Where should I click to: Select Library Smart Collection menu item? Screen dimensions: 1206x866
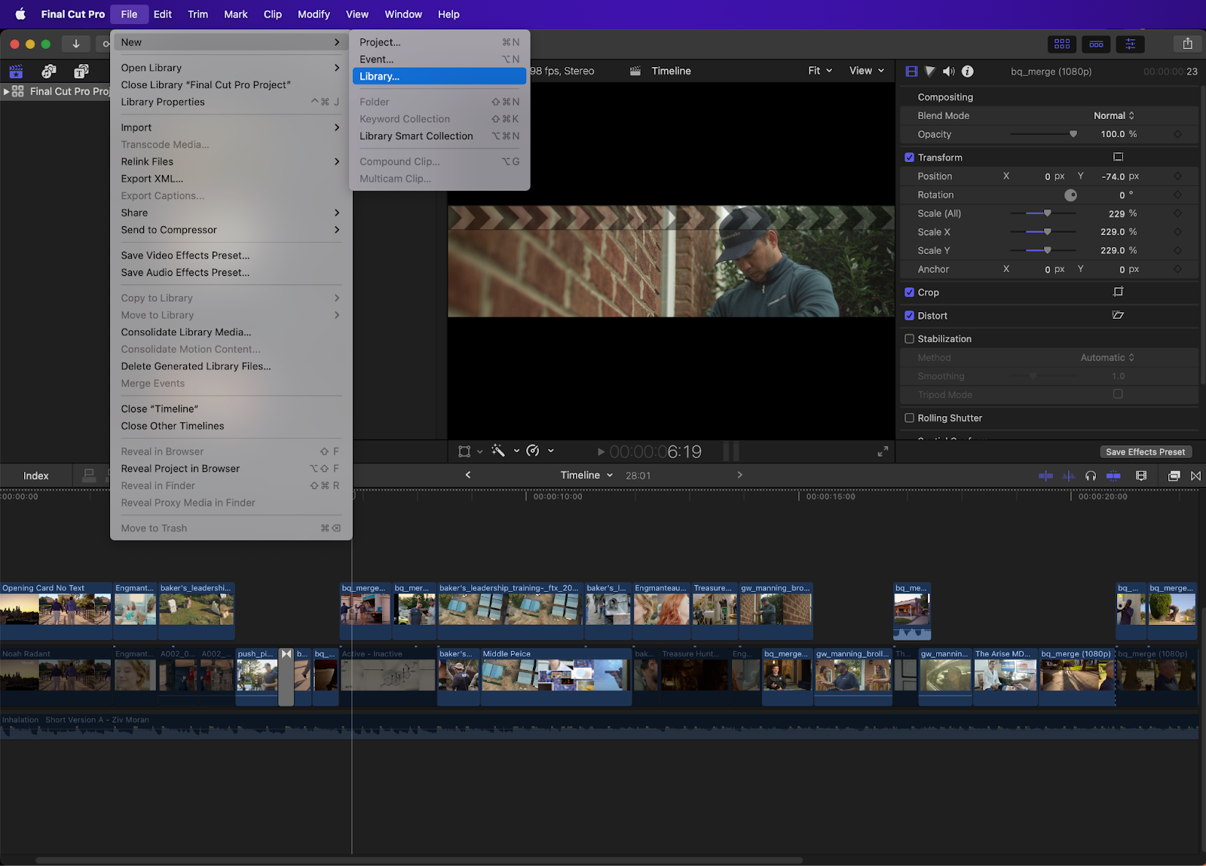click(439, 136)
